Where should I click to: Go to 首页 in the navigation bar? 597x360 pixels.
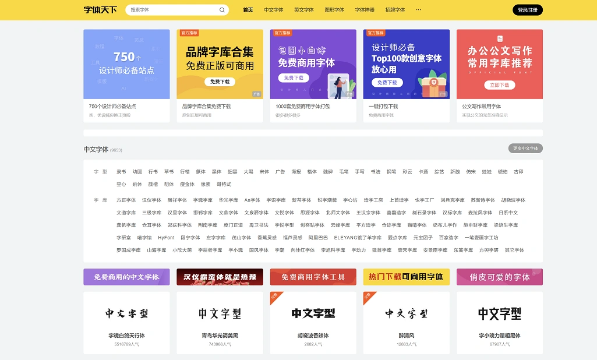click(246, 10)
